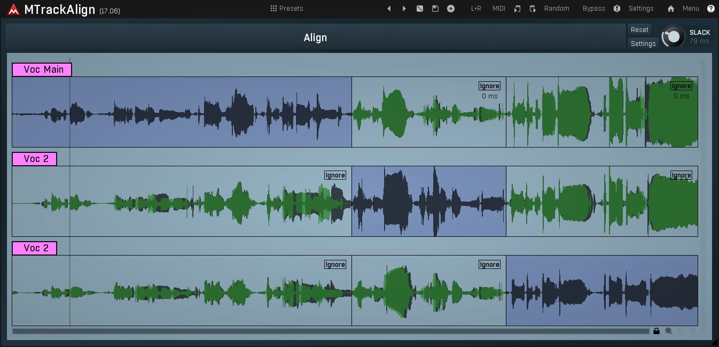
Task: Open the main Menu
Action: point(691,9)
